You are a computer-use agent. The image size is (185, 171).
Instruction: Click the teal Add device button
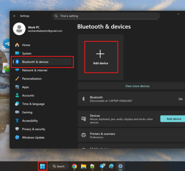point(173,119)
